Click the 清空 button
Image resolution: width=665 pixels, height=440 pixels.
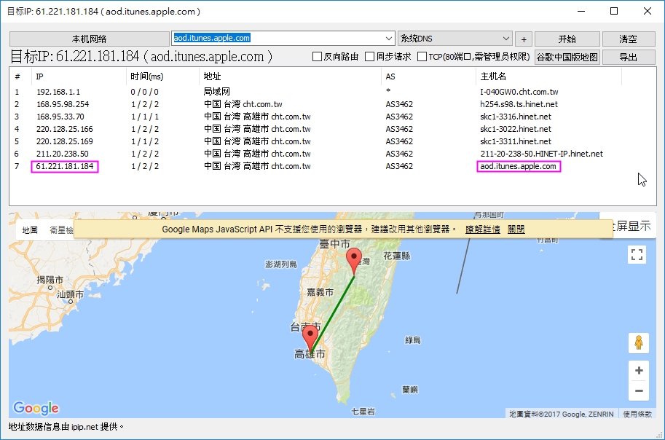click(x=627, y=39)
